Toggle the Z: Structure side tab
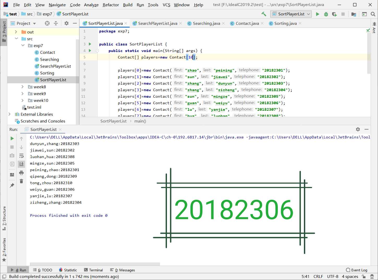Viewport: 378px width, 280px height. pyautogui.click(x=4, y=218)
